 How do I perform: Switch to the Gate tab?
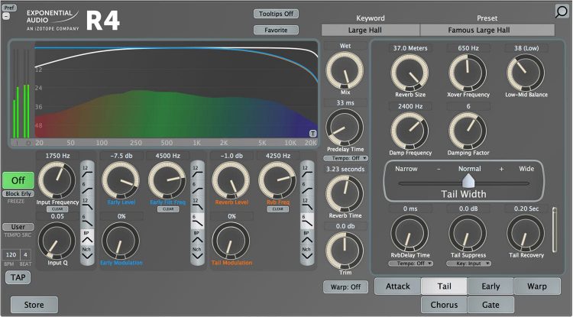[490, 305]
